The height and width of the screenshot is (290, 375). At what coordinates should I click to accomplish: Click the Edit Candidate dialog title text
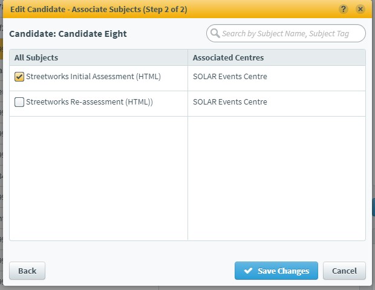tap(99, 9)
